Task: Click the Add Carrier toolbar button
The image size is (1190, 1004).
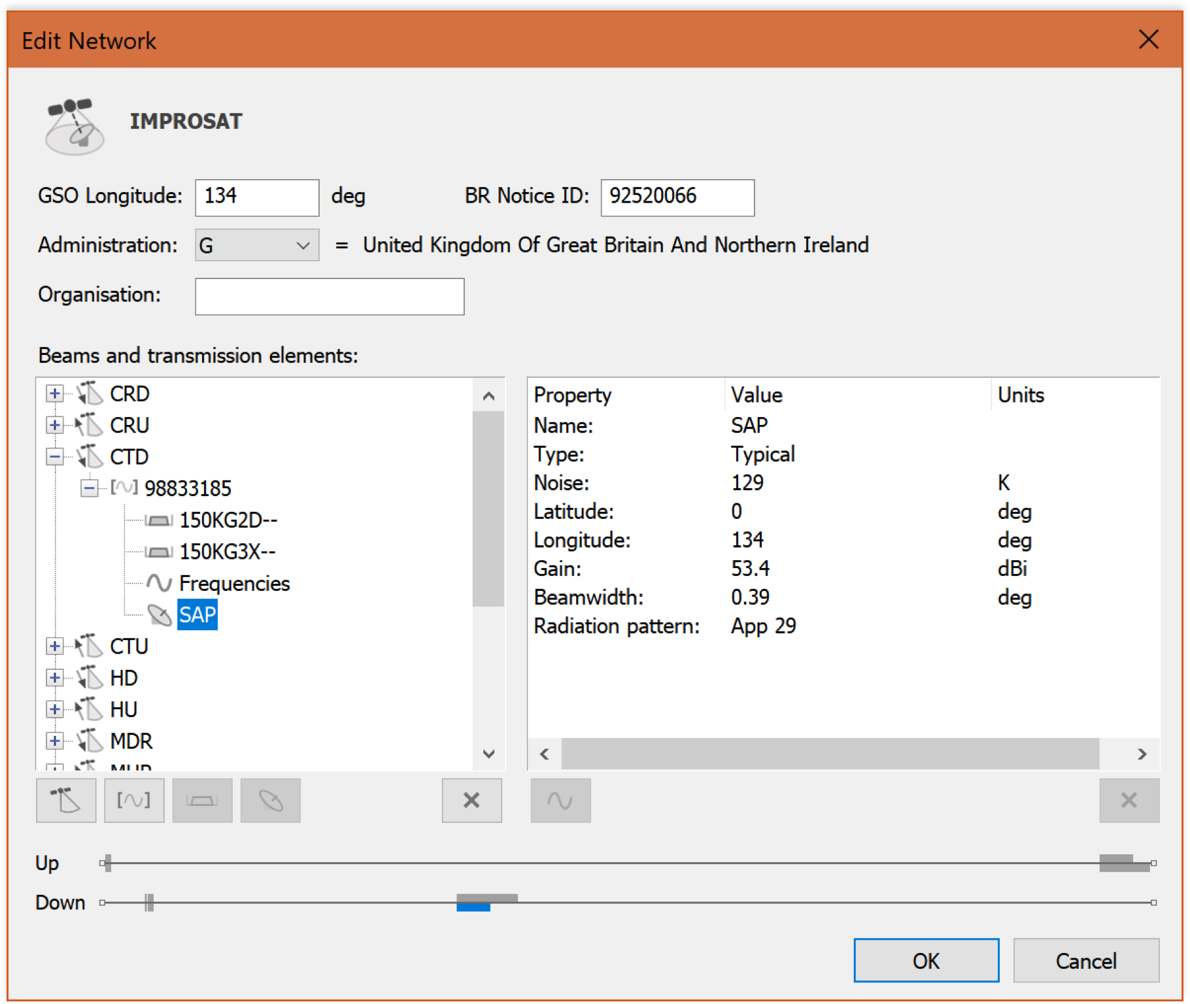Action: [202, 800]
